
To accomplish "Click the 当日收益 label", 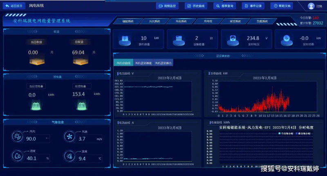I will [36, 42].
